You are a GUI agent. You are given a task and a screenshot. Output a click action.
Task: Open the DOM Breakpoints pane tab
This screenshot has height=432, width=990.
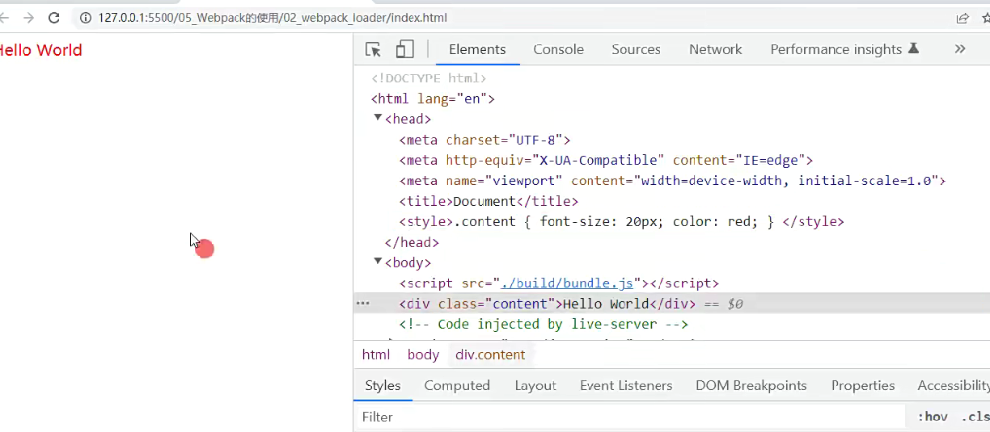(x=751, y=385)
